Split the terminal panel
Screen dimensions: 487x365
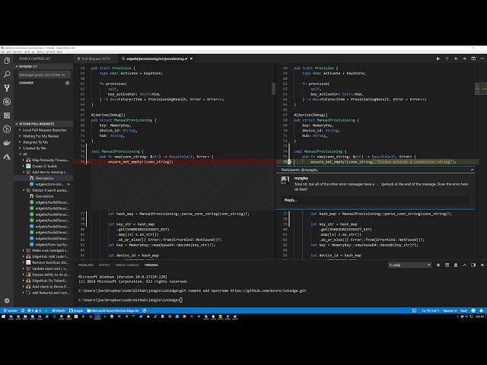[x=447, y=265]
